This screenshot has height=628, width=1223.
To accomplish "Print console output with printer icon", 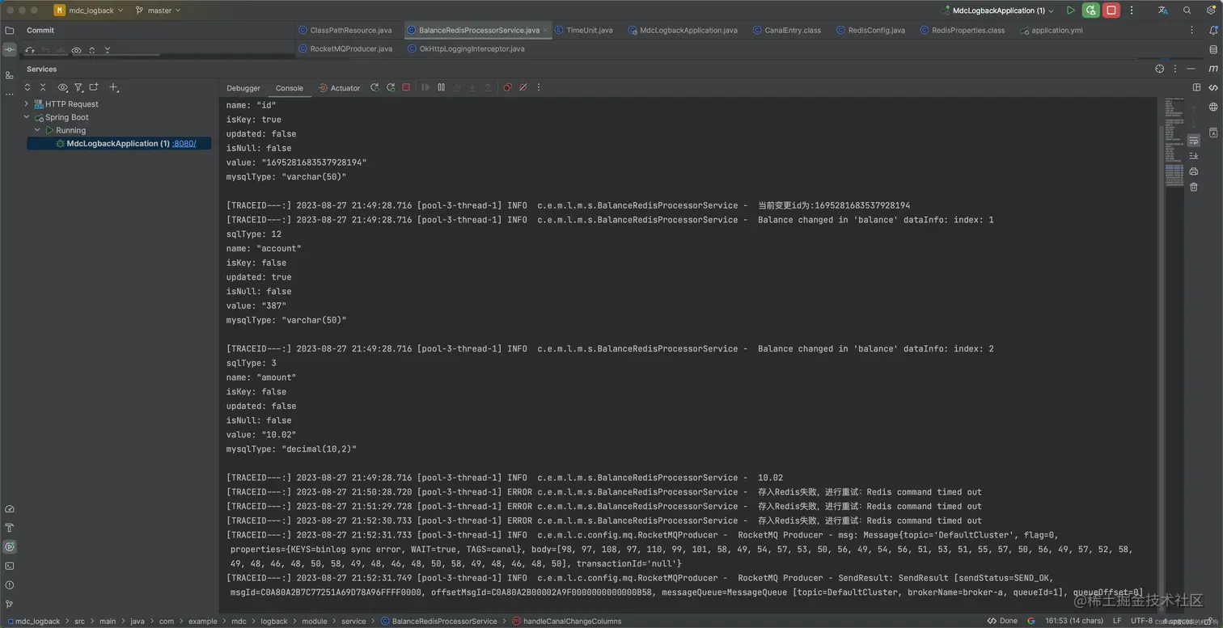I will (x=1193, y=171).
